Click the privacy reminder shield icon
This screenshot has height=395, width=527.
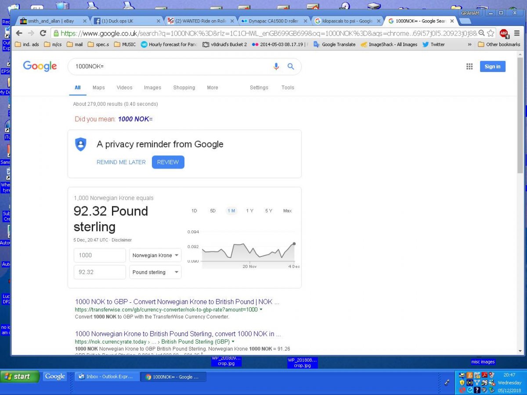click(x=81, y=144)
